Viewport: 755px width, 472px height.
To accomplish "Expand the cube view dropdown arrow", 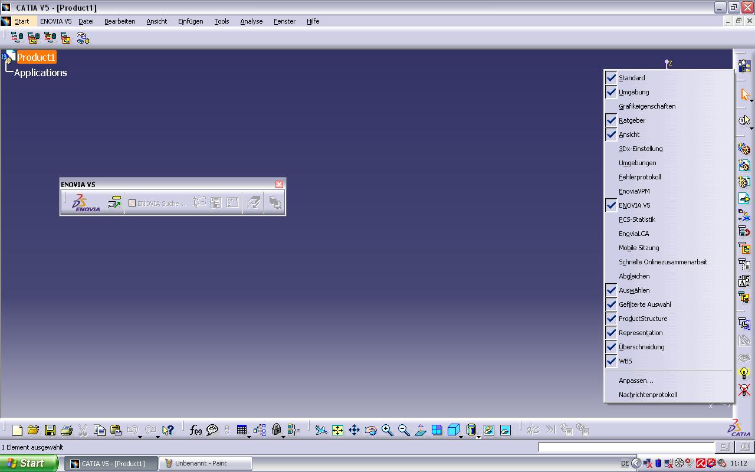I will tap(461, 436).
